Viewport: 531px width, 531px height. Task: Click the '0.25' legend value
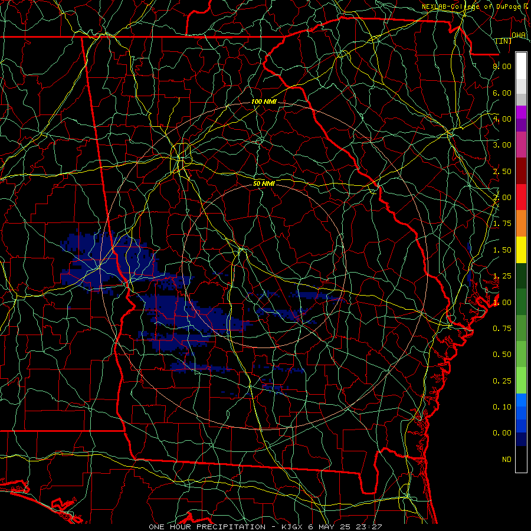(x=502, y=381)
